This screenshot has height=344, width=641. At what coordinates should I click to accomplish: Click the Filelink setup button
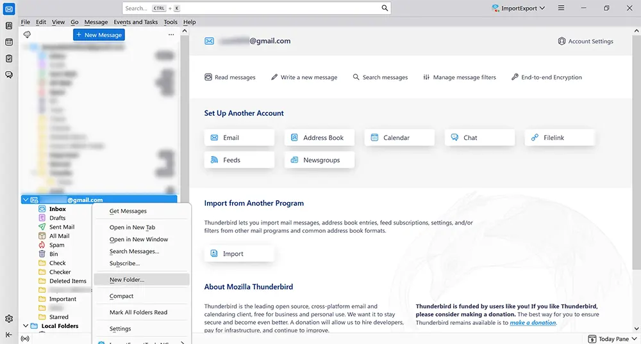tap(560, 137)
